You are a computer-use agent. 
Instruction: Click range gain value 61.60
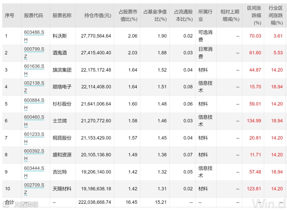(x=255, y=53)
